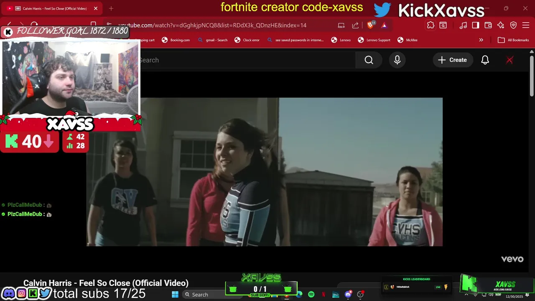The width and height of the screenshot is (535, 301).
Task: Click the tab search icon in toolbar
Action: pyautogui.click(x=443, y=25)
